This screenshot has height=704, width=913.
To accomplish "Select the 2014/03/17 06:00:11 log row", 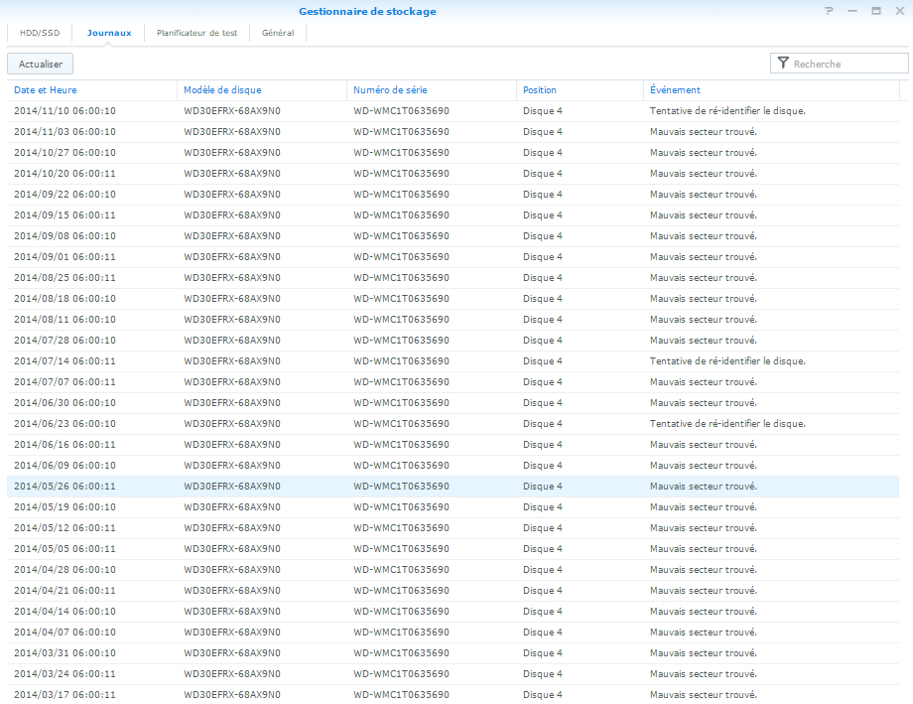I will point(65,695).
